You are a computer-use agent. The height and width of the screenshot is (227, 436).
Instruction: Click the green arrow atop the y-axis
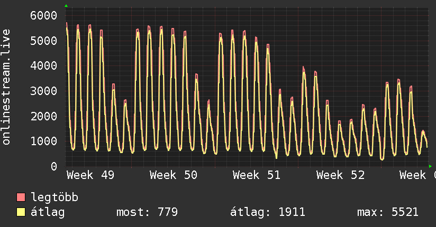tap(66, 6)
